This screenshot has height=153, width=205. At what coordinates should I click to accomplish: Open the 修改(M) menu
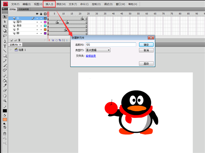pos(61,4)
